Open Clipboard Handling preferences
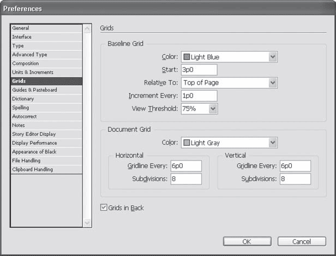This screenshot has height=256, width=336. click(46, 170)
